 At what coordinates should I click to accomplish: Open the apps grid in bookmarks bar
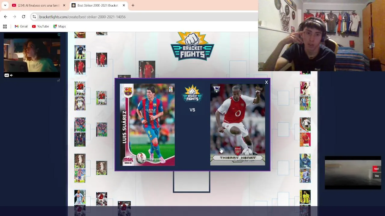pos(5,26)
